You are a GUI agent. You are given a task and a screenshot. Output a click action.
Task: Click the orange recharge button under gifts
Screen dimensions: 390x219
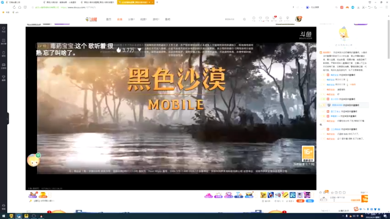tap(300, 201)
